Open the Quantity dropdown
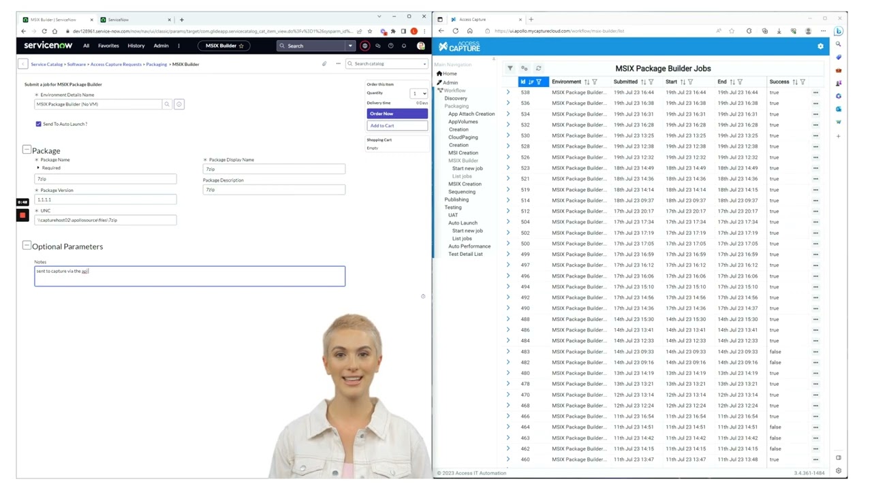872x490 pixels. pyautogui.click(x=418, y=93)
